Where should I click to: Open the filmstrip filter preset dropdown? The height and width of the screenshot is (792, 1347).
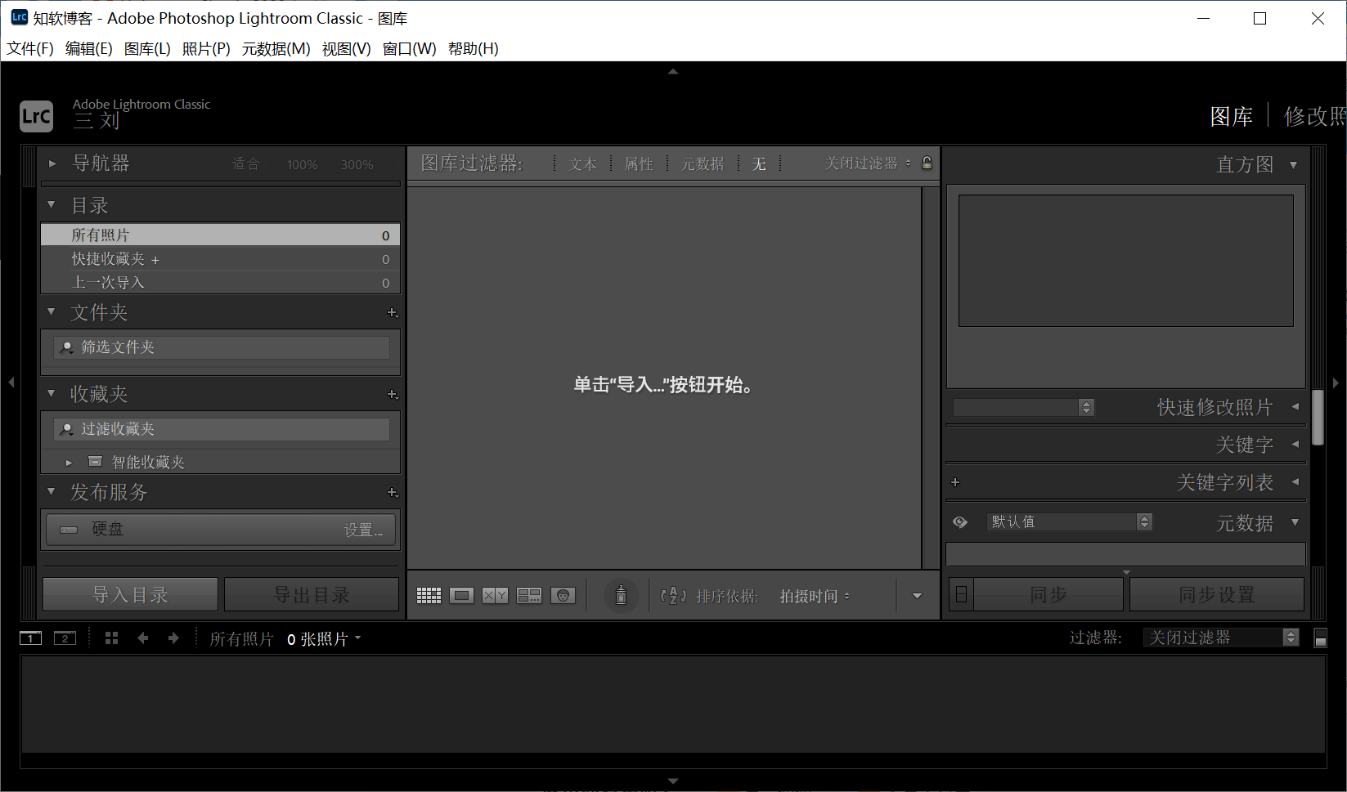tap(1221, 638)
